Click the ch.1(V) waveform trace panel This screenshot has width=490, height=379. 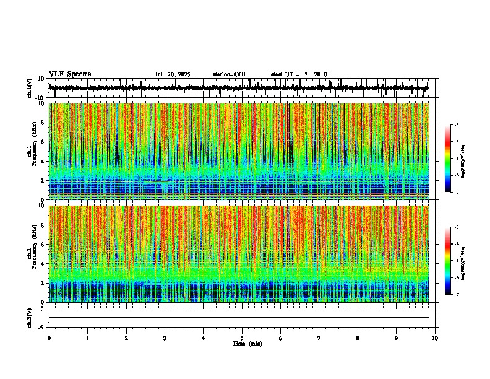coord(242,88)
